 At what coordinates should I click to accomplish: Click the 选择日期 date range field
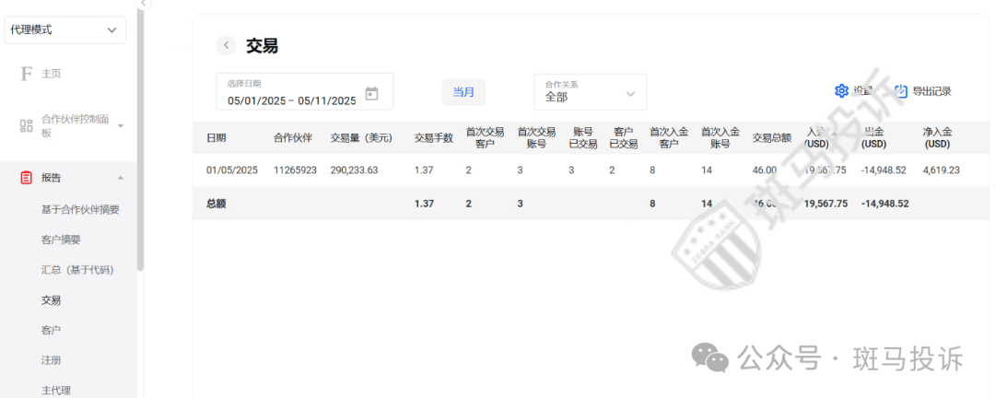click(305, 91)
